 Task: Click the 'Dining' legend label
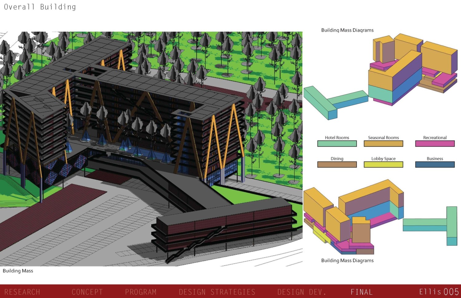(337, 159)
